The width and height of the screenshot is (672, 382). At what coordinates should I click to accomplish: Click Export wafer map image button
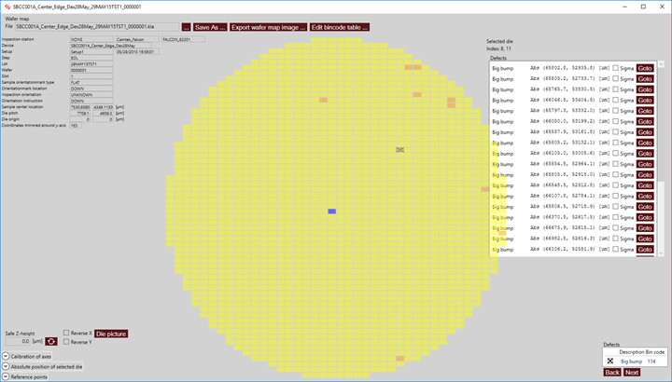(x=269, y=27)
